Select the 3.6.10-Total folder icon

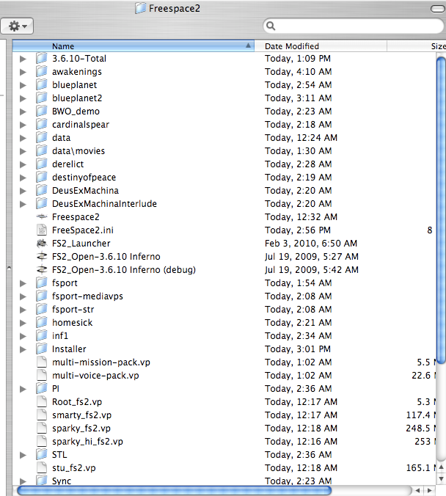click(41, 58)
